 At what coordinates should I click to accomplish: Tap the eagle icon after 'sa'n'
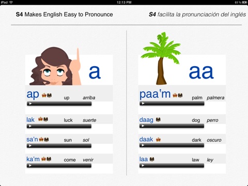pos(47,139)
